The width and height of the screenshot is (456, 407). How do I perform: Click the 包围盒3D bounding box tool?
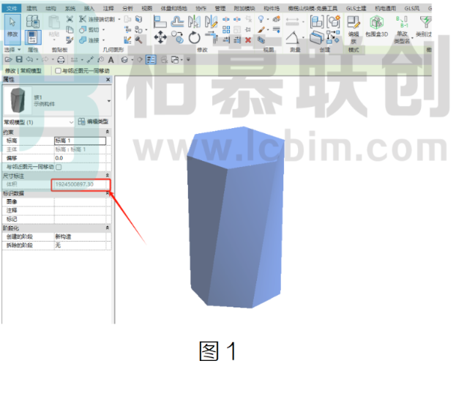point(377,27)
